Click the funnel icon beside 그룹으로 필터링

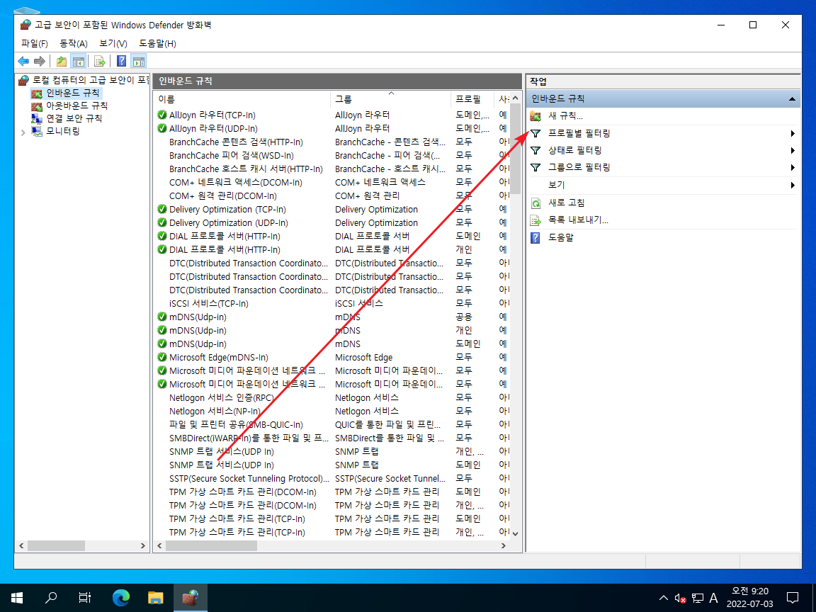click(x=535, y=168)
